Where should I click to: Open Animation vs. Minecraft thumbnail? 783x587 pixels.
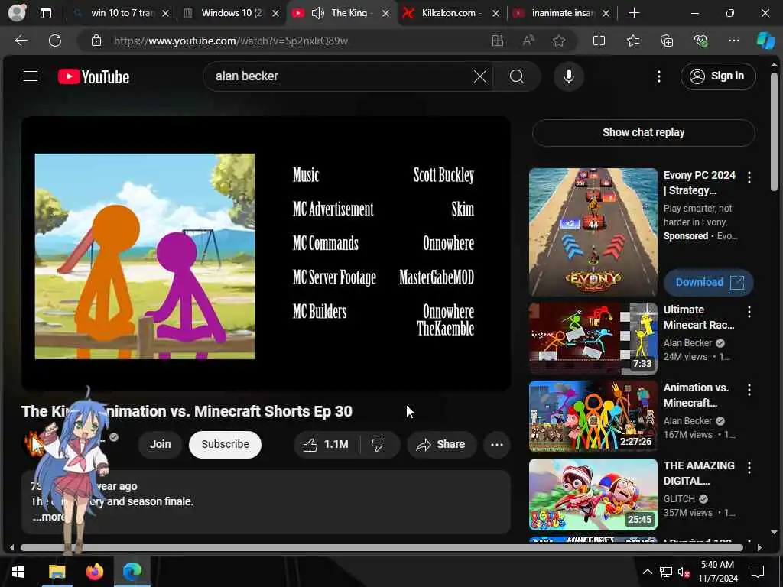[593, 417]
